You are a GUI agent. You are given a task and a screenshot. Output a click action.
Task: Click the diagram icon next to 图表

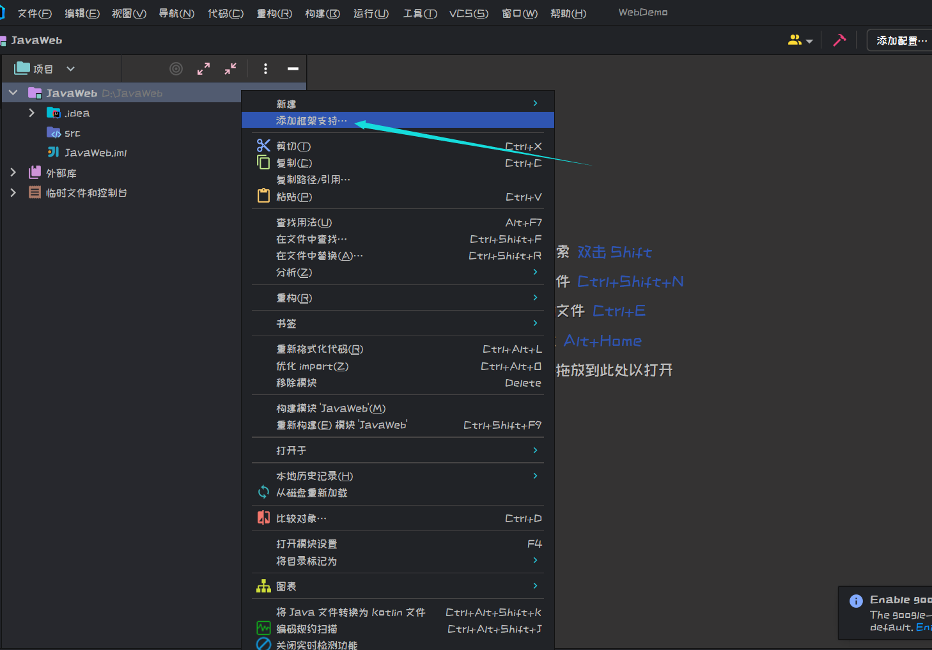point(263,585)
